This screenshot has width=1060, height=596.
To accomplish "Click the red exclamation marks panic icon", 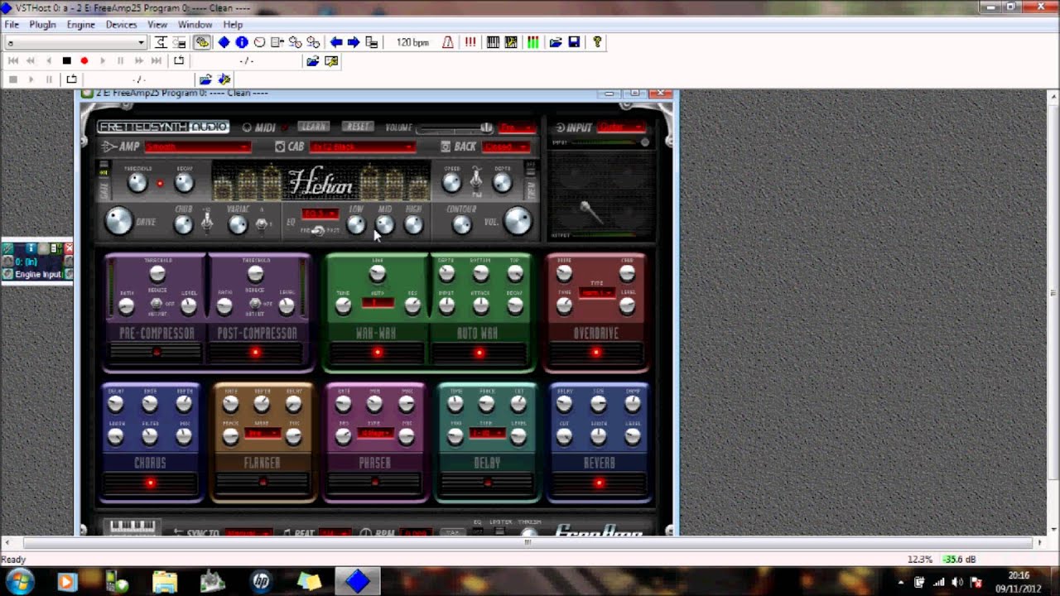I will point(470,42).
